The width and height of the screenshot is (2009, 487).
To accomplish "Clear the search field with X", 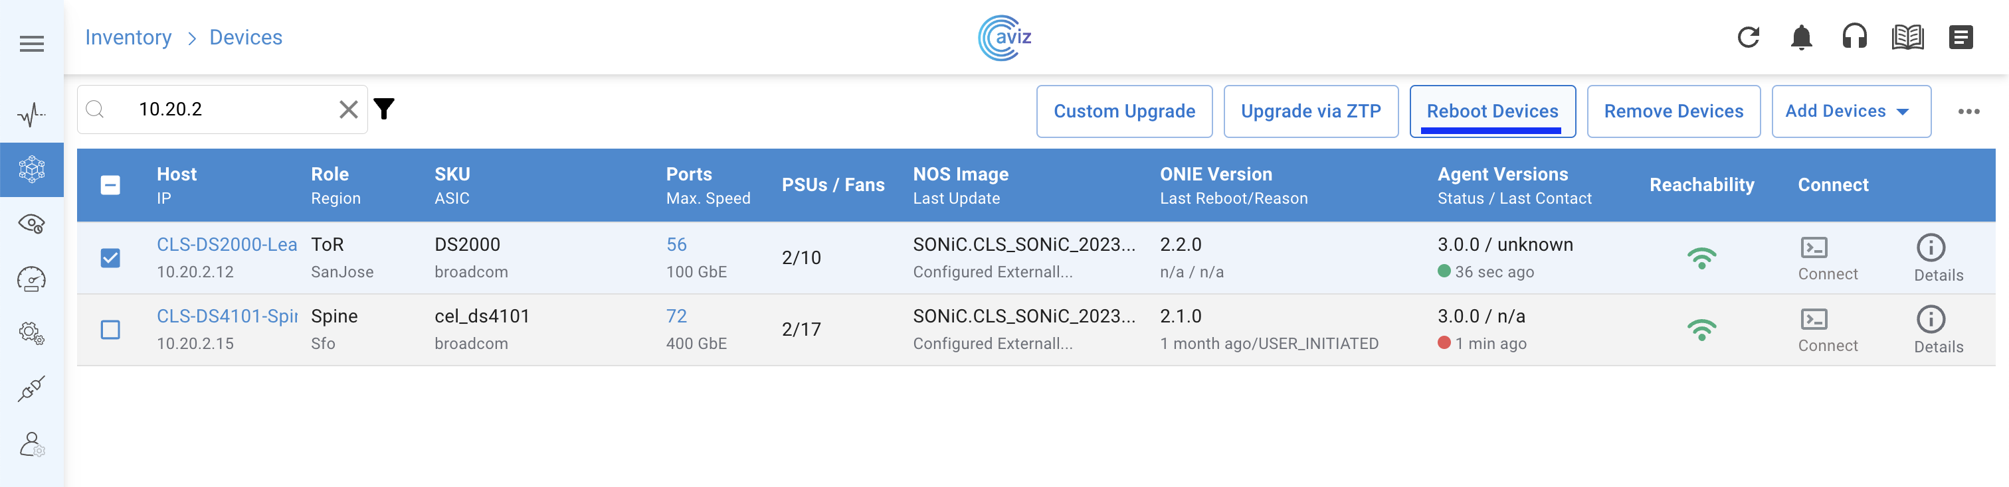I will [x=349, y=110].
